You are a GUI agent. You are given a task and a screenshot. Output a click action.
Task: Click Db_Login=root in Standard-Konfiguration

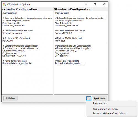62,53
